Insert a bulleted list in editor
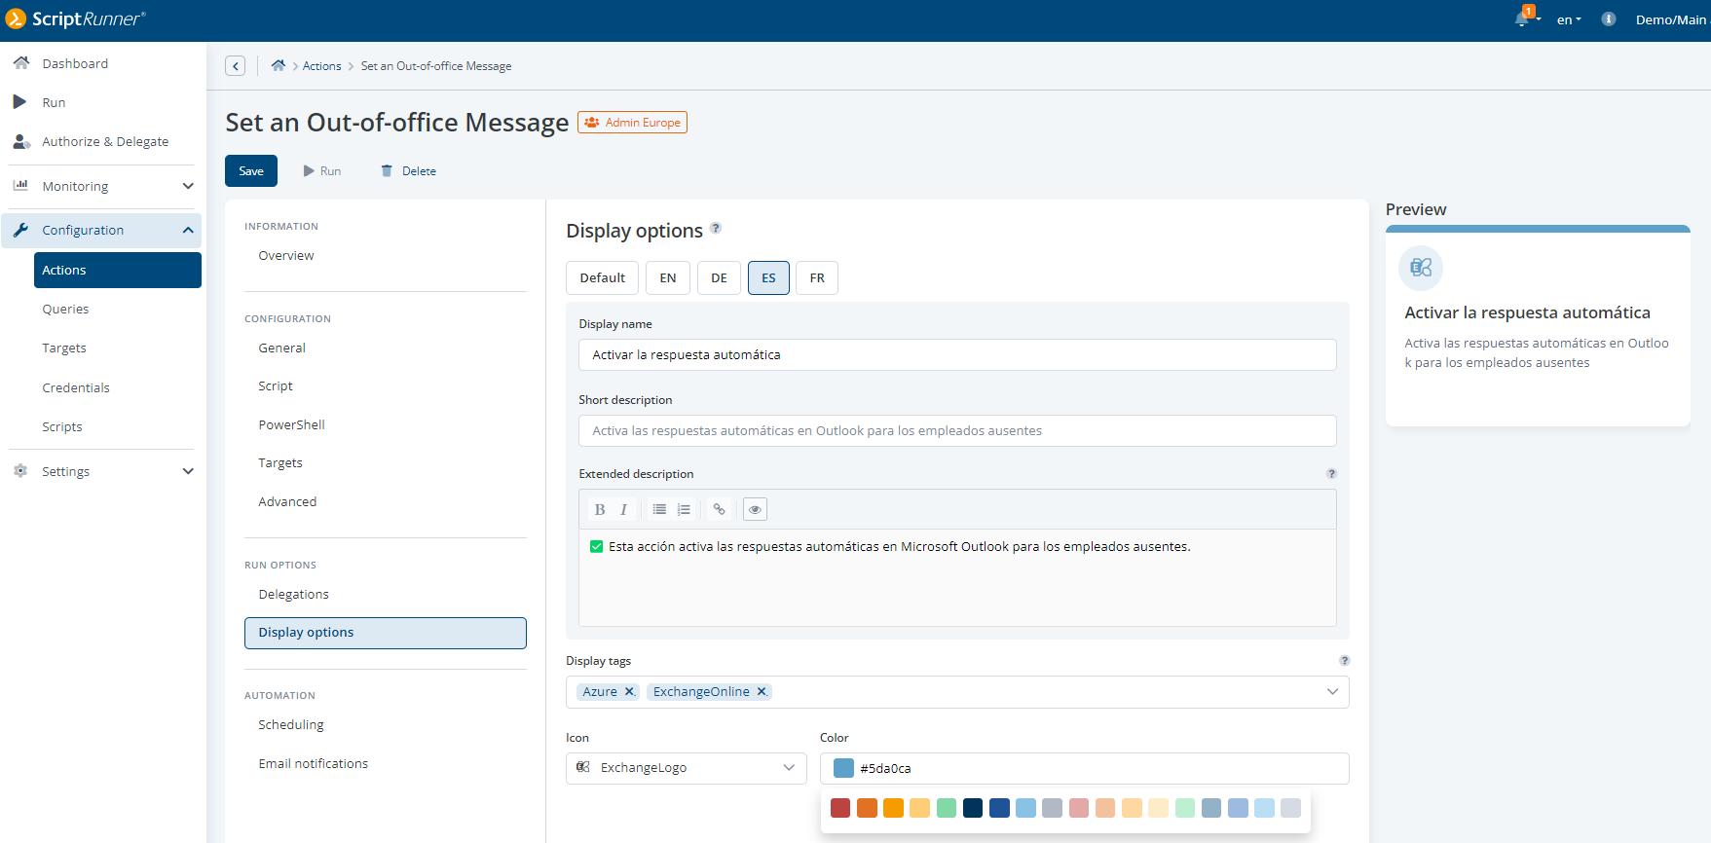Image resolution: width=1711 pixels, height=843 pixels. click(659, 509)
